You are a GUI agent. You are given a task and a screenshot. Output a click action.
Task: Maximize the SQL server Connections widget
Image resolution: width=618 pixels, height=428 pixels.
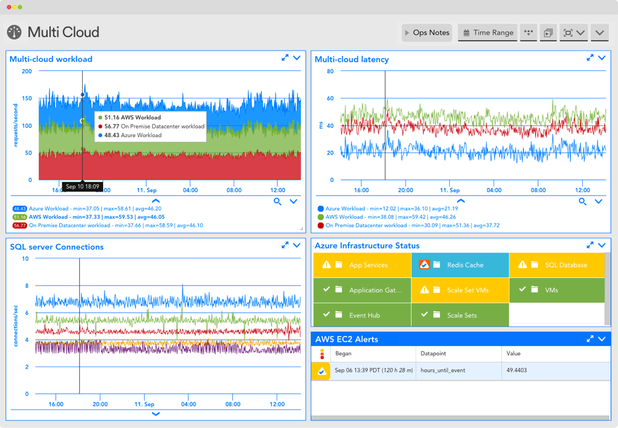click(x=285, y=245)
